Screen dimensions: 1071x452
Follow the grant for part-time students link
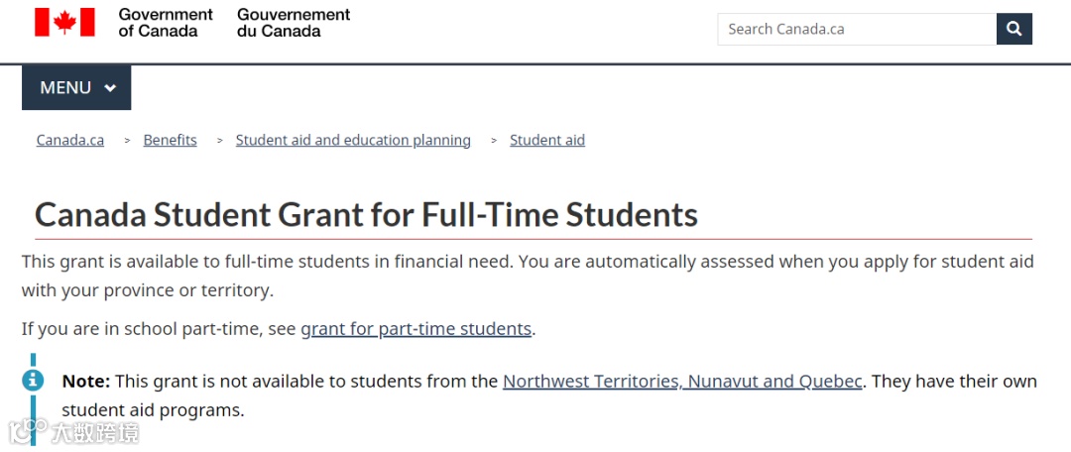[416, 329]
